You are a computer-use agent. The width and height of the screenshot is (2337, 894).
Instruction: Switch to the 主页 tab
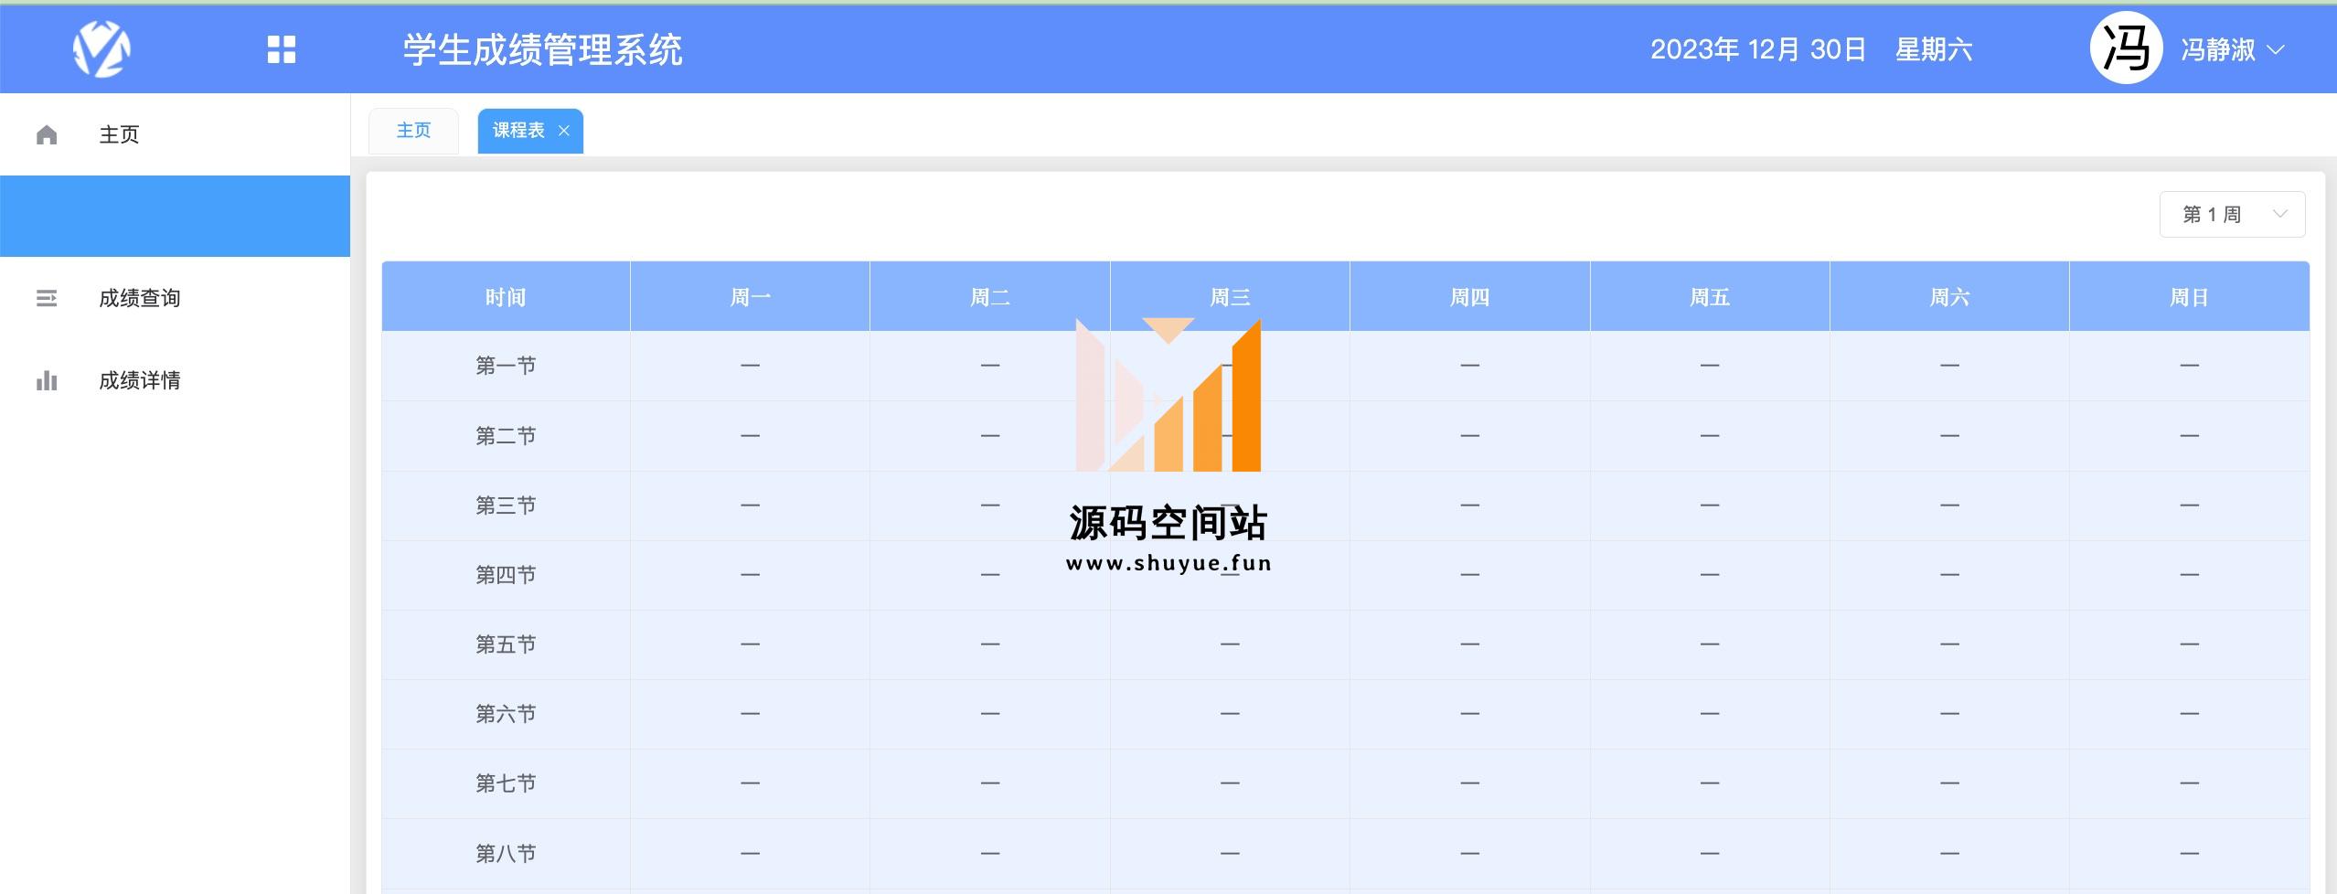point(413,131)
